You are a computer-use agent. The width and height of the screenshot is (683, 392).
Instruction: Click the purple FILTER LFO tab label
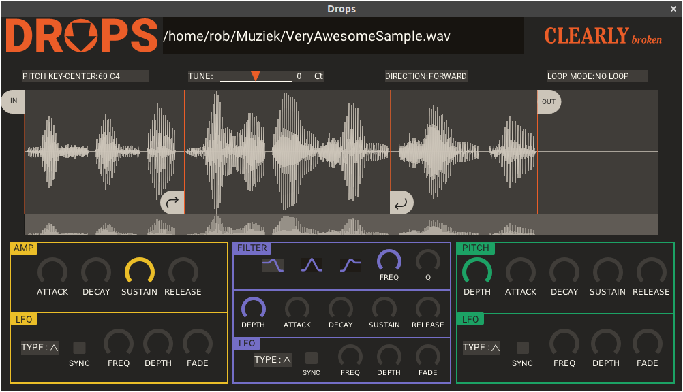(247, 343)
